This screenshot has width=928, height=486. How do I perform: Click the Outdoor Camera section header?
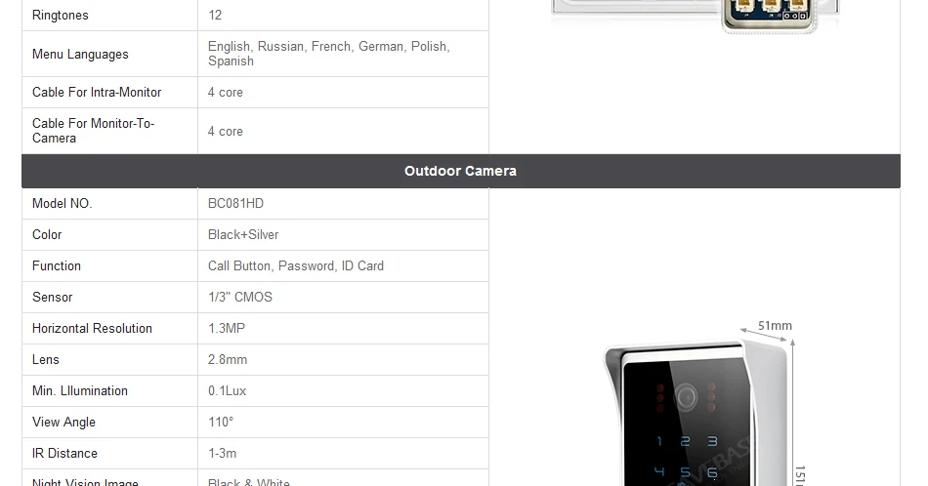460,171
